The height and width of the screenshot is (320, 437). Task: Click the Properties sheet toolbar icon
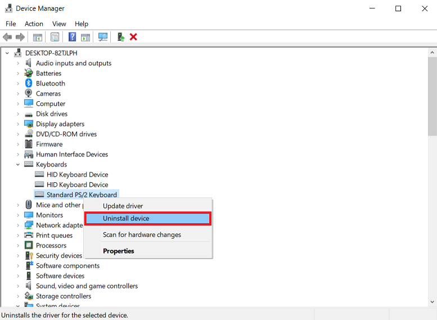[55, 37]
